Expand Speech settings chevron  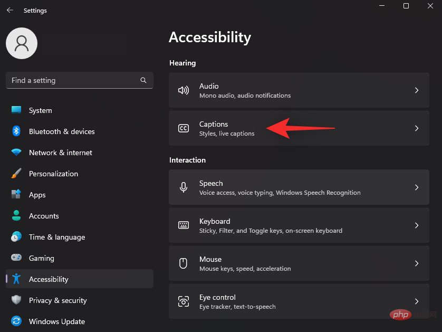click(417, 187)
